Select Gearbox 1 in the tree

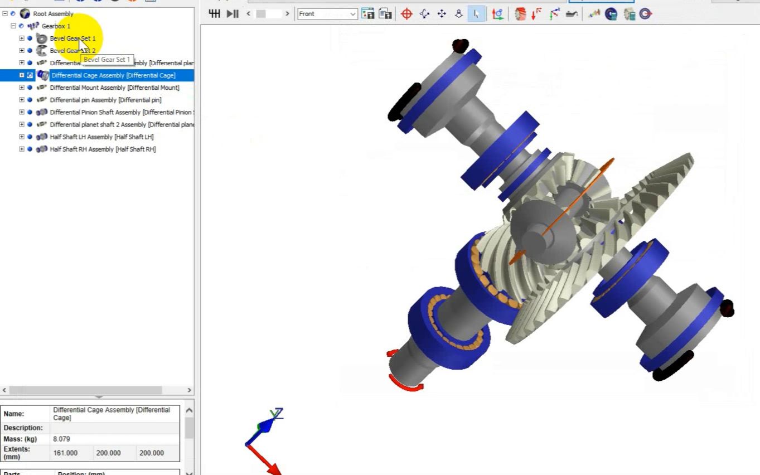56,26
